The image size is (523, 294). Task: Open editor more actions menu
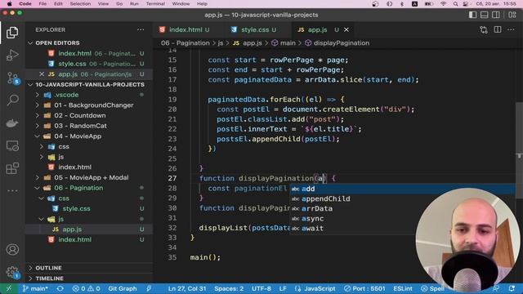[511, 29]
